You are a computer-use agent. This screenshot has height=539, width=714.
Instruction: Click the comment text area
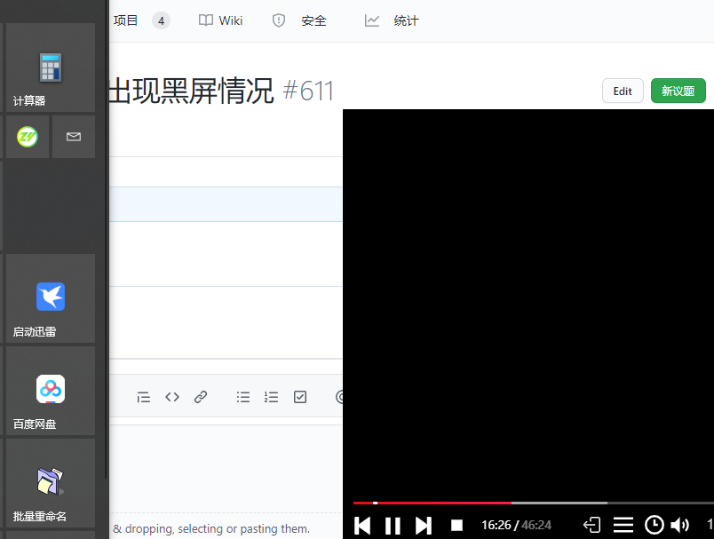pos(226,469)
